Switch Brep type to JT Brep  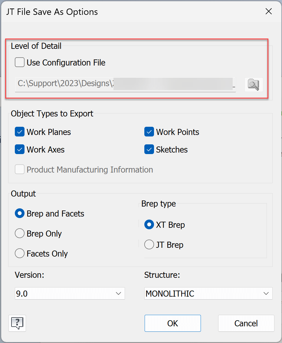tap(149, 244)
